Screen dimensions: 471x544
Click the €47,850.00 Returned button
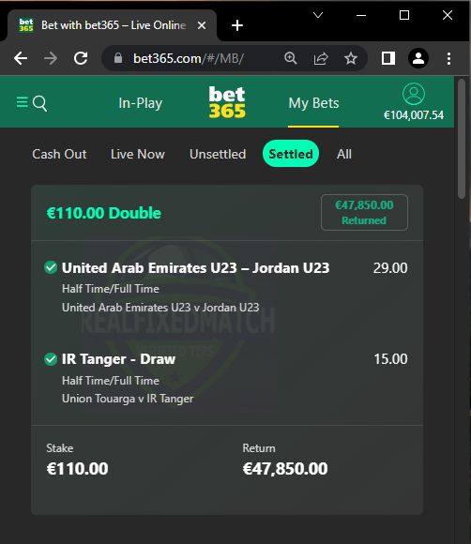point(364,212)
